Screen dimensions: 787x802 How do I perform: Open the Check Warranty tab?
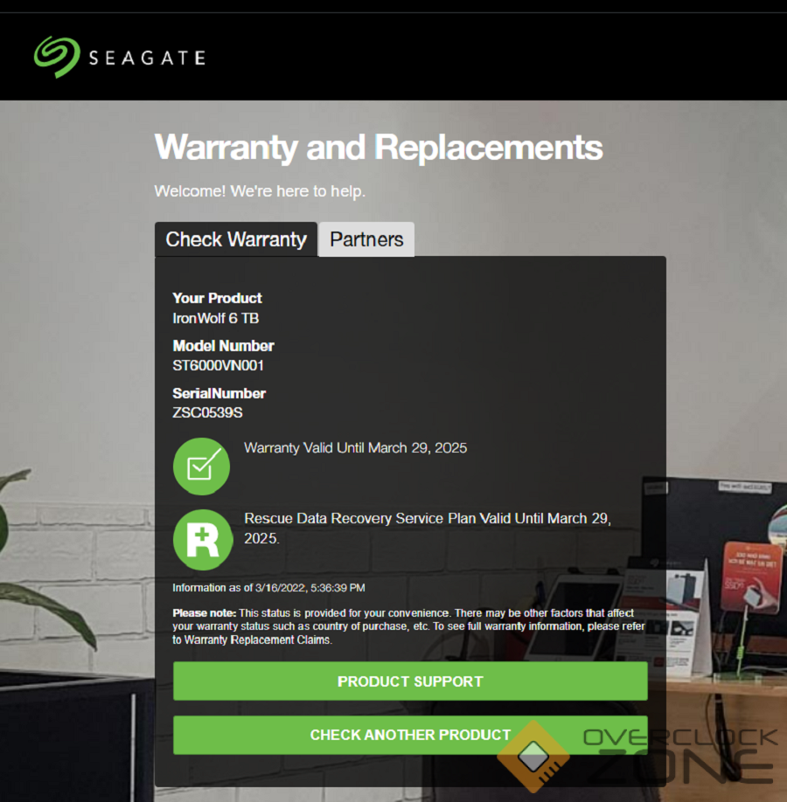pos(236,239)
